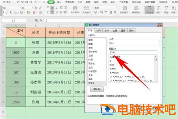The image size is (178, 119).
Task: Click the Save icon in quick access toolbar
Action: 18,2
